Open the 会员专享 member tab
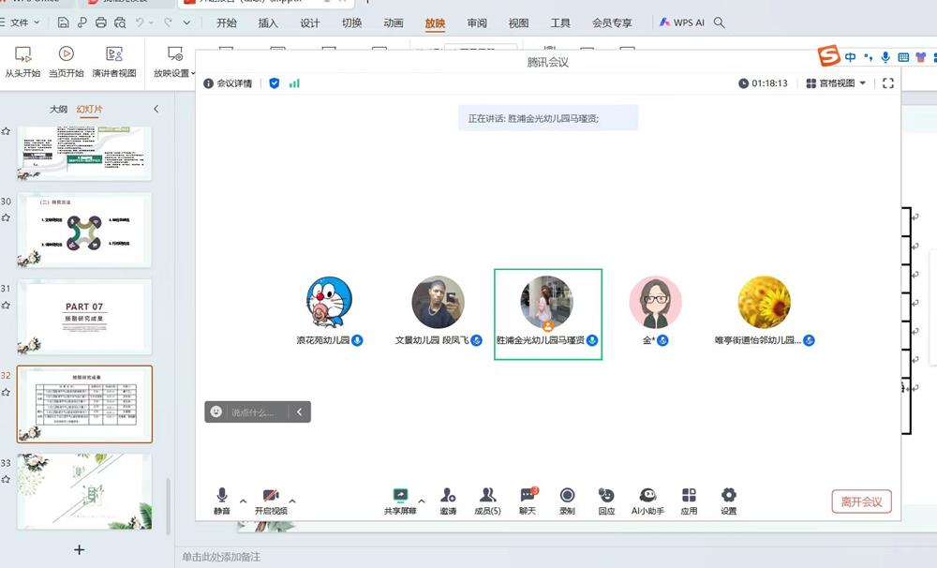 tap(612, 22)
